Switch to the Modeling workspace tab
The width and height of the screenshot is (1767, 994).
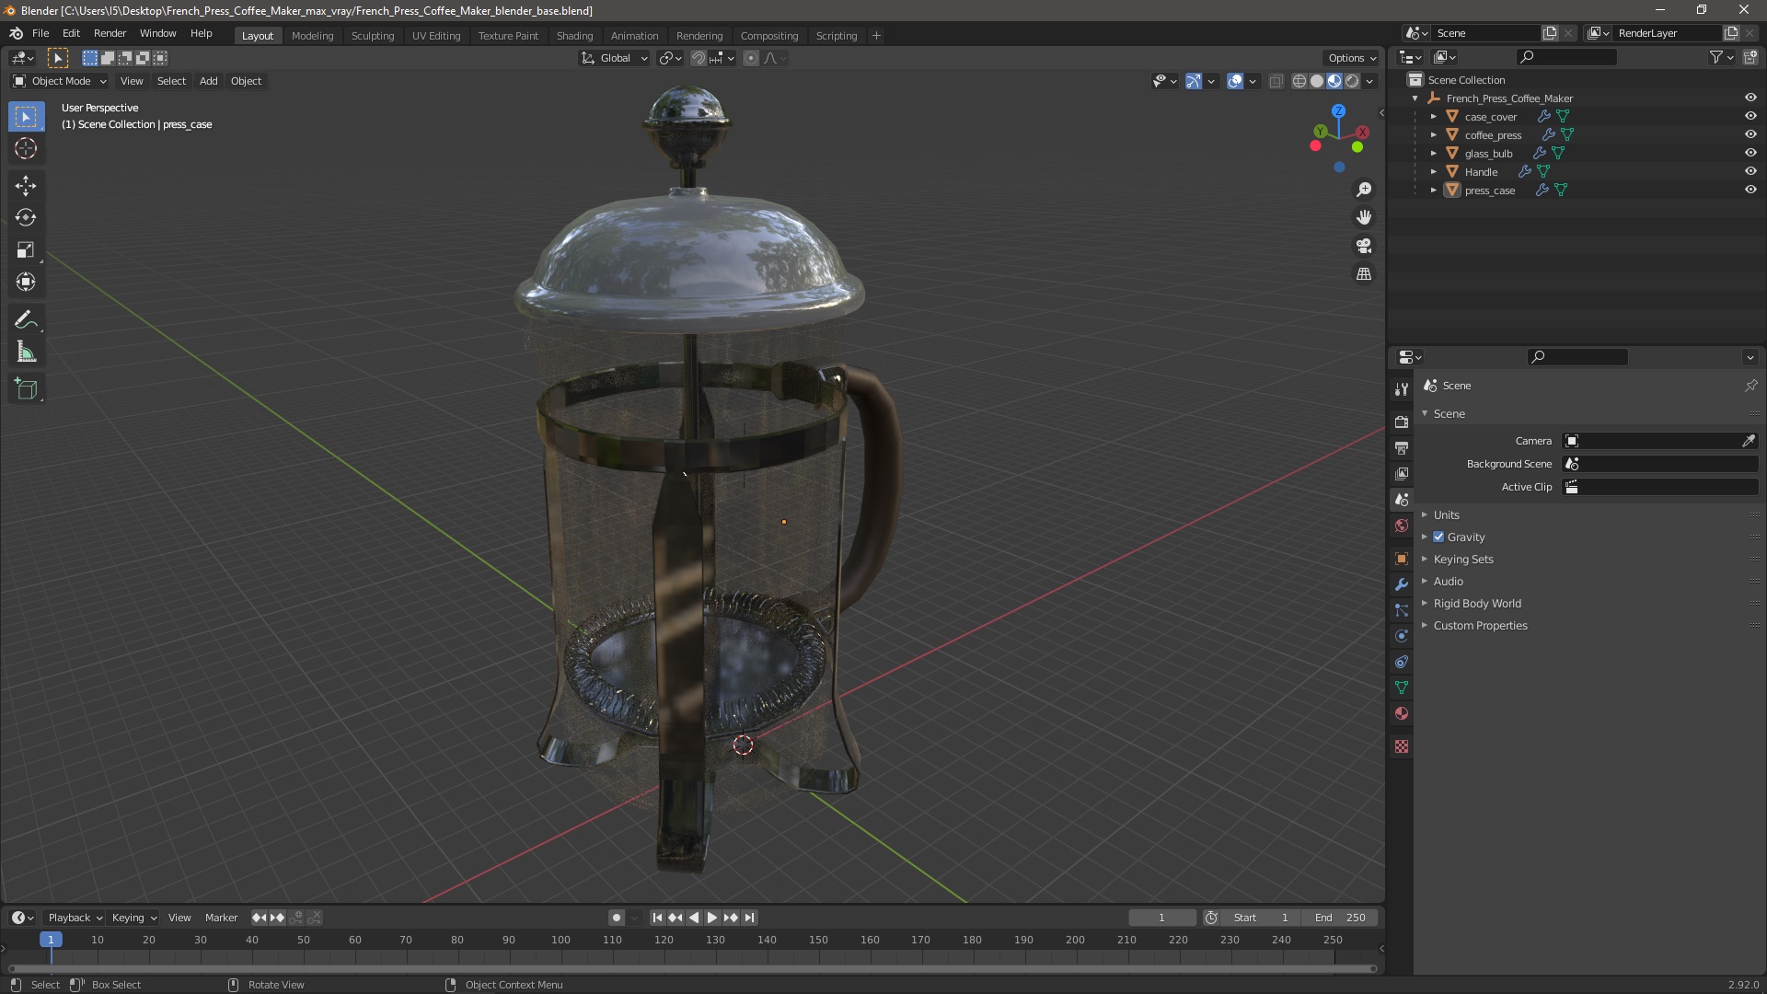(312, 36)
